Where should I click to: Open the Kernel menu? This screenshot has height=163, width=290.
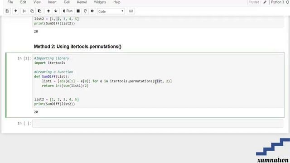tap(82, 2)
